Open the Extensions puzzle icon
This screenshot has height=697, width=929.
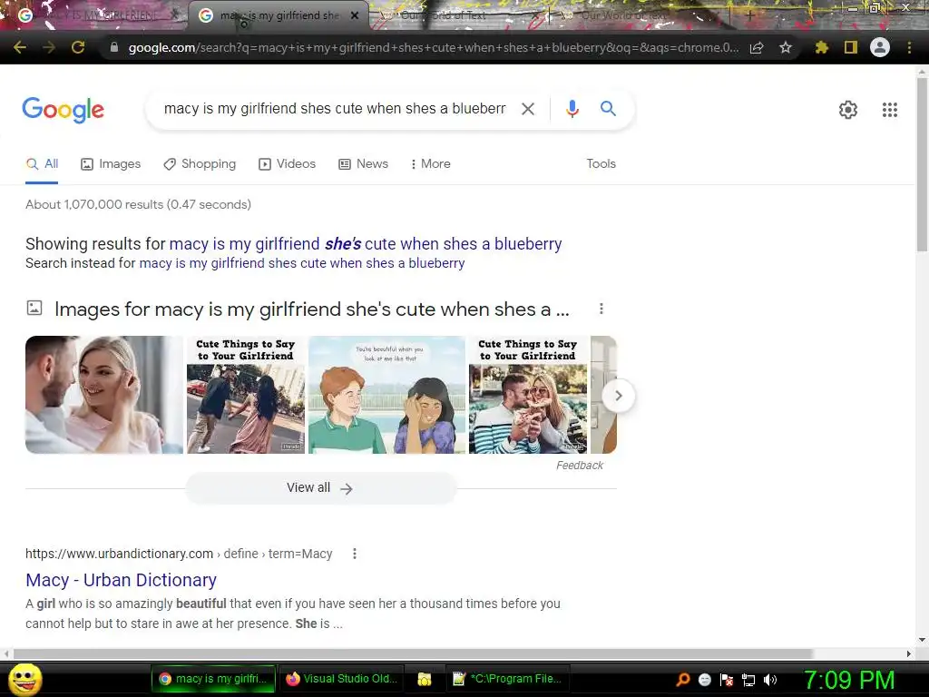(821, 47)
